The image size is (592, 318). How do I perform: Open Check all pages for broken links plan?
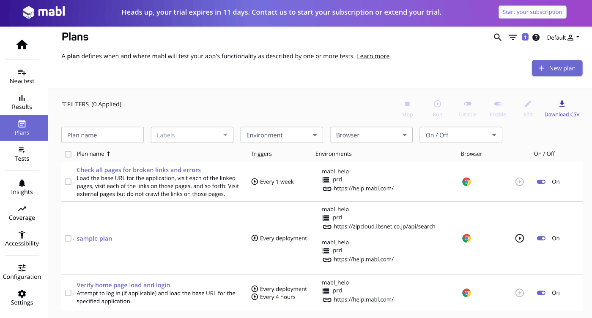[139, 170]
